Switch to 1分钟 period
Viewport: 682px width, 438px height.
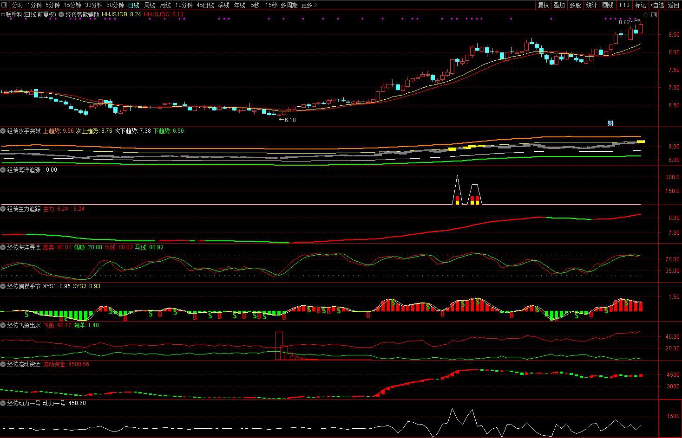click(x=34, y=5)
